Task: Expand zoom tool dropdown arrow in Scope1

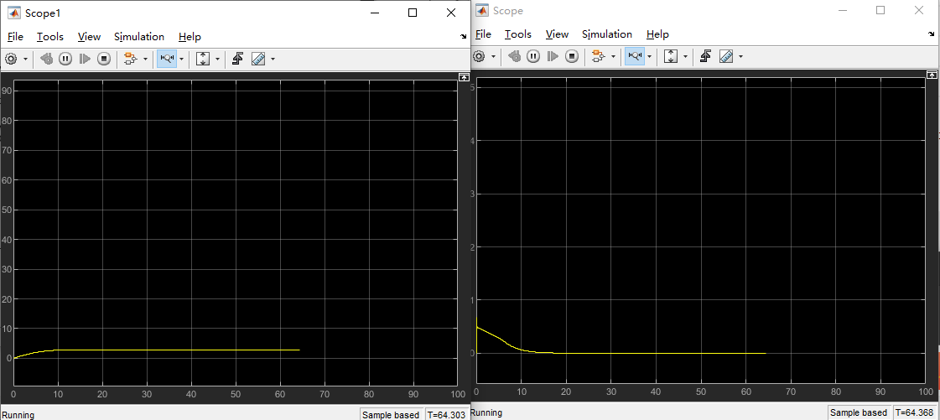Action: click(x=182, y=59)
